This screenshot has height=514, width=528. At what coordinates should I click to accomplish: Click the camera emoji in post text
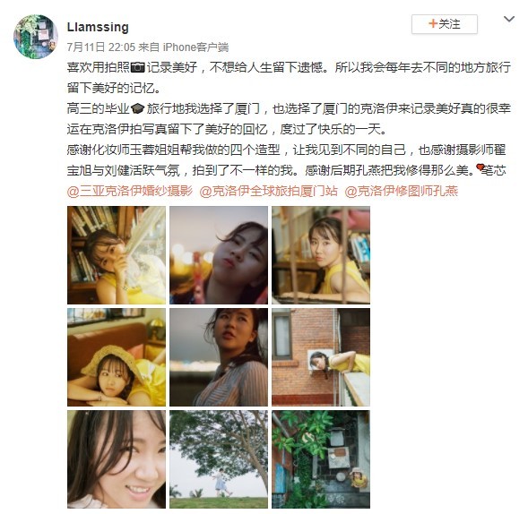click(x=137, y=68)
